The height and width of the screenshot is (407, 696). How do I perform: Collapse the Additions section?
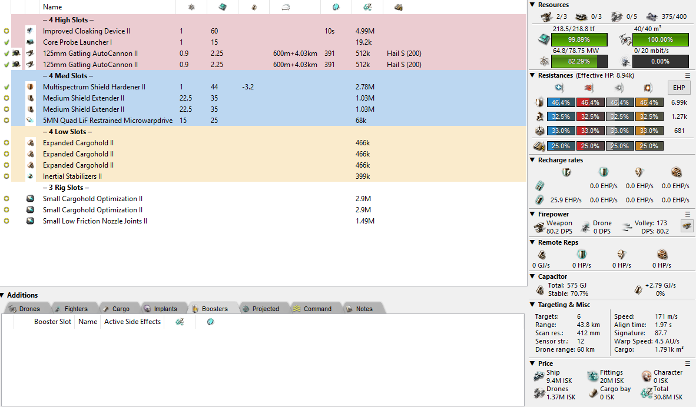point(2,295)
